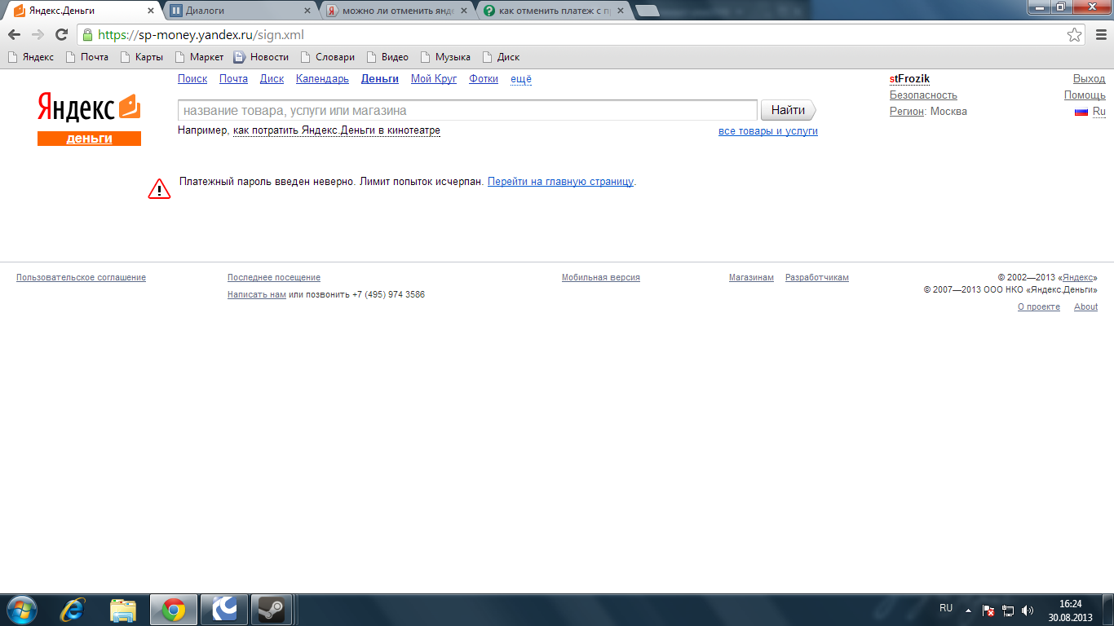
Task: Click the Найти search button
Action: tap(788, 110)
